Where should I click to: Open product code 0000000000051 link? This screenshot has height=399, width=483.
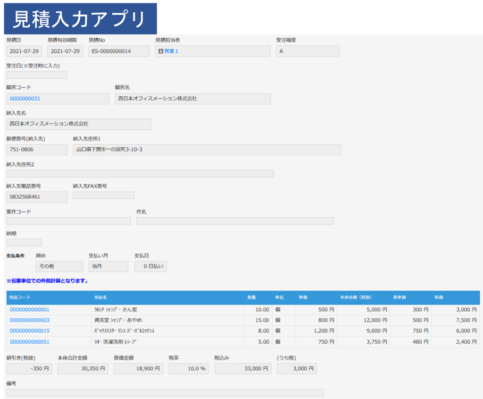(x=30, y=342)
